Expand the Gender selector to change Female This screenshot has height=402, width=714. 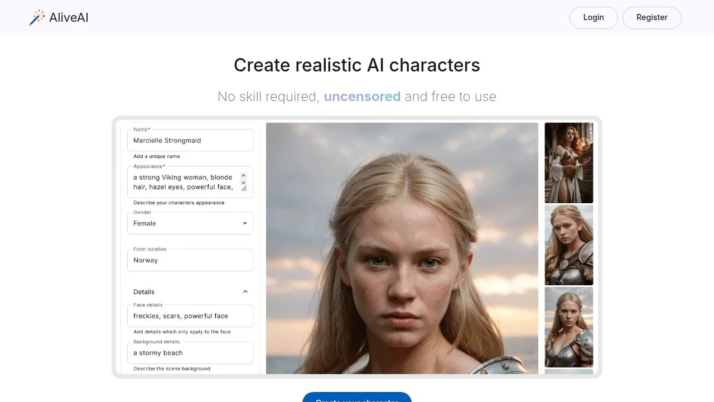click(x=190, y=223)
